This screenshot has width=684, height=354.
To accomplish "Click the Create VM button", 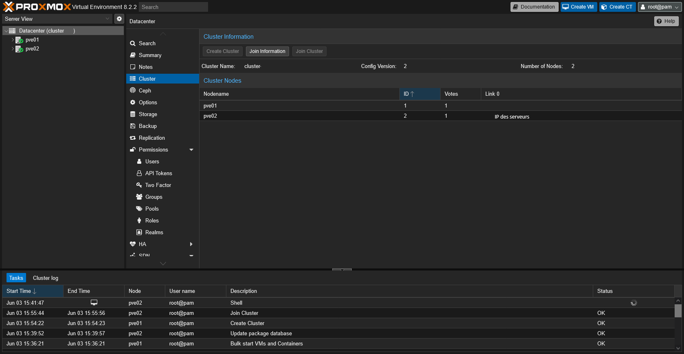I will [x=579, y=7].
